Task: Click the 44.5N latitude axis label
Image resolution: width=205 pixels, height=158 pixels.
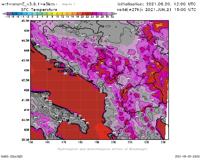Action: 25,40
